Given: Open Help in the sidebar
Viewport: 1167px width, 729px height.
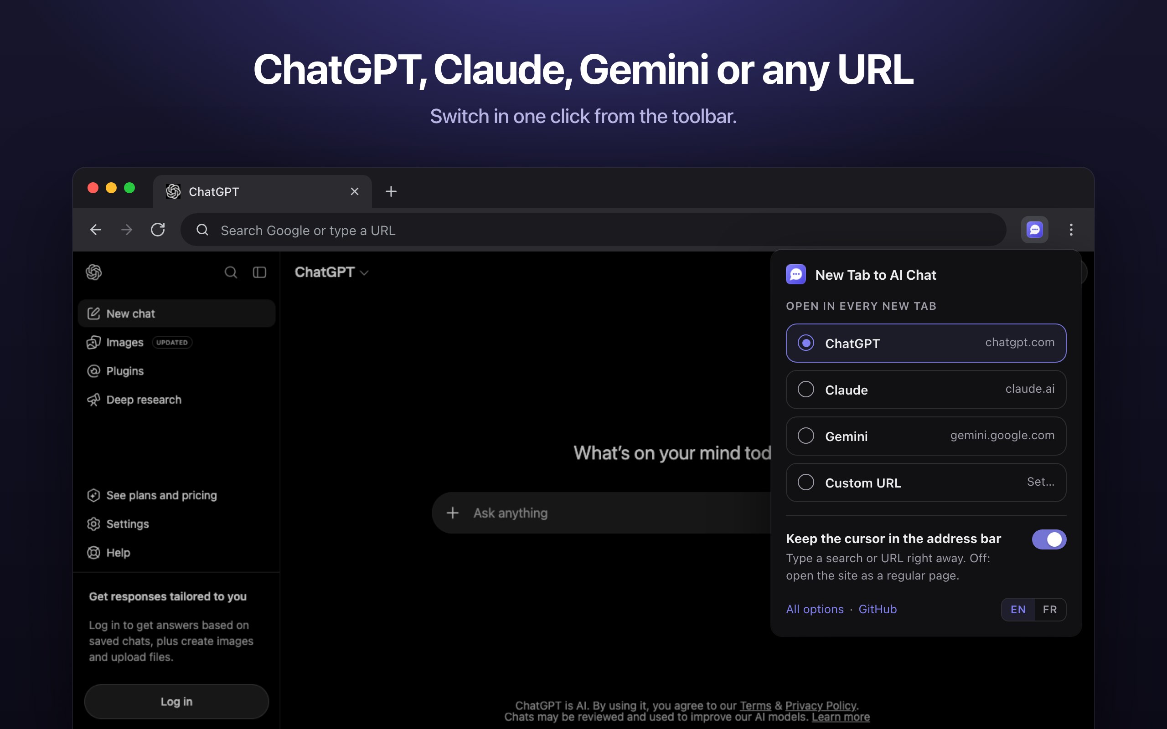Looking at the screenshot, I should (176, 553).
